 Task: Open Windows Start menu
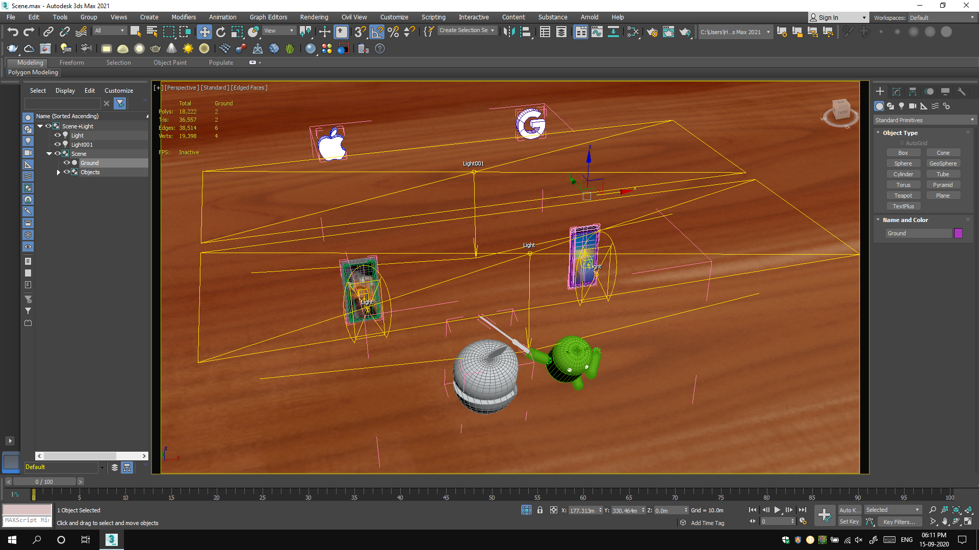[x=12, y=540]
